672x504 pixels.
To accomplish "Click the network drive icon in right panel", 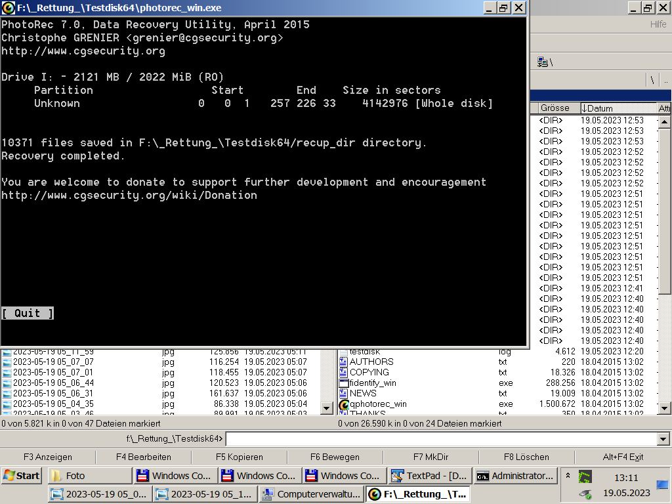I will click(543, 62).
